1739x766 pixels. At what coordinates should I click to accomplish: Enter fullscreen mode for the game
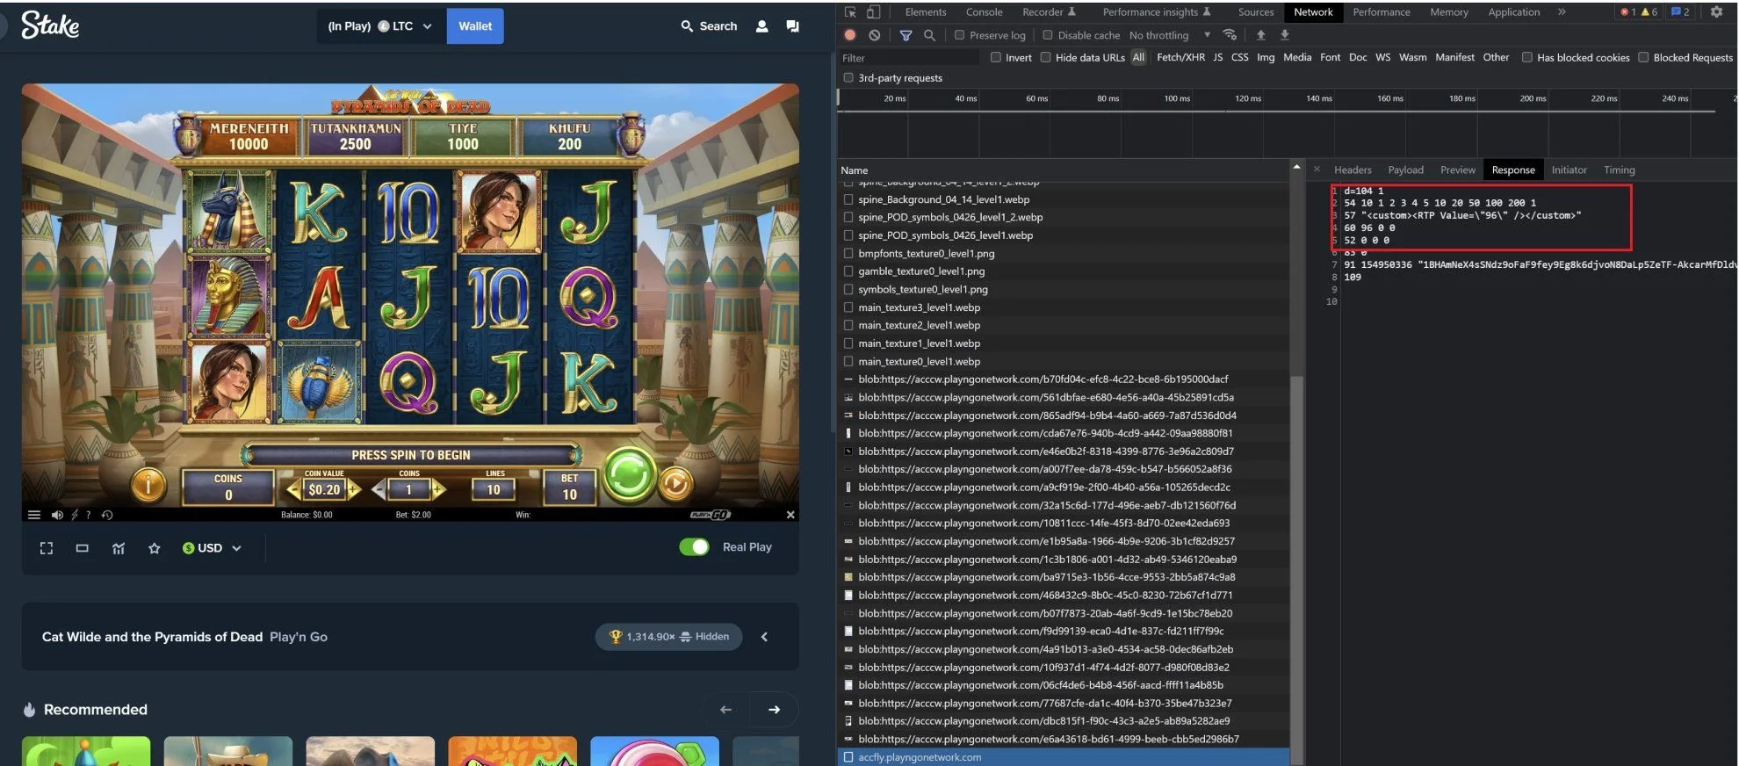(x=47, y=548)
